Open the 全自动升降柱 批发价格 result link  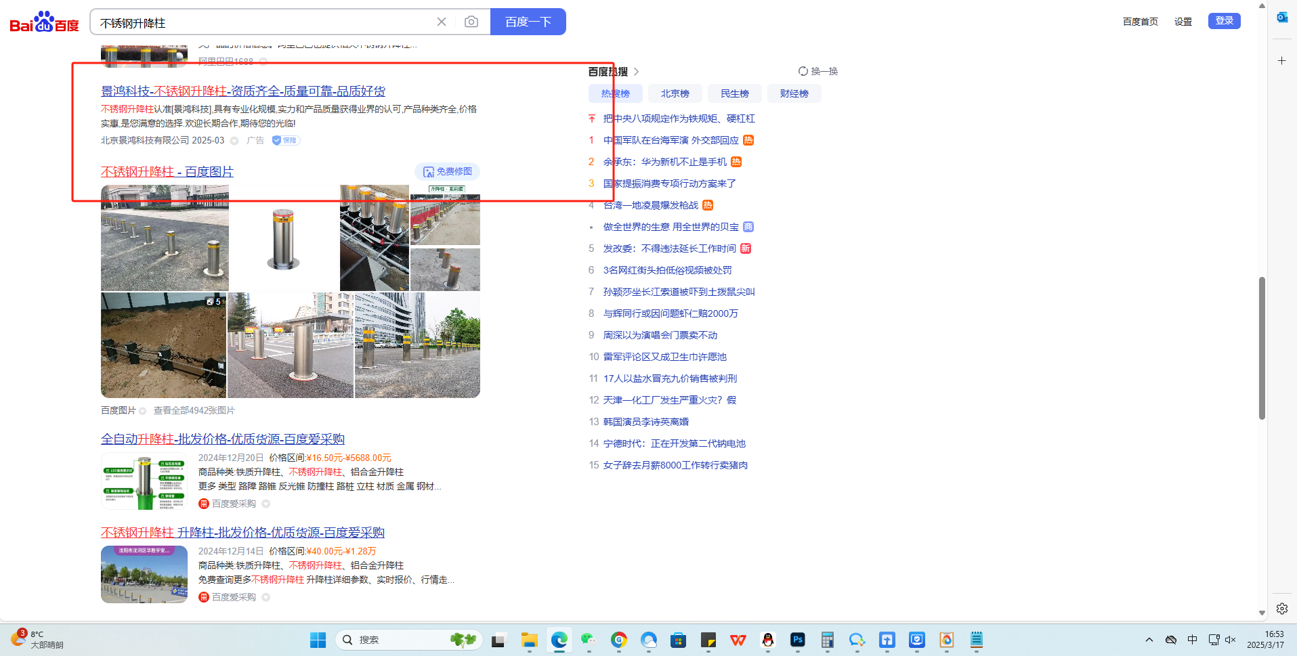223,439
